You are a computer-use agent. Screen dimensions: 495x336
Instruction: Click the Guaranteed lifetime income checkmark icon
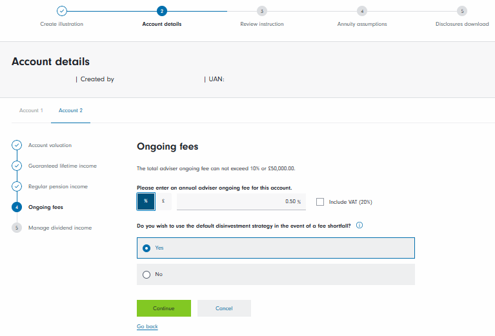(17, 166)
